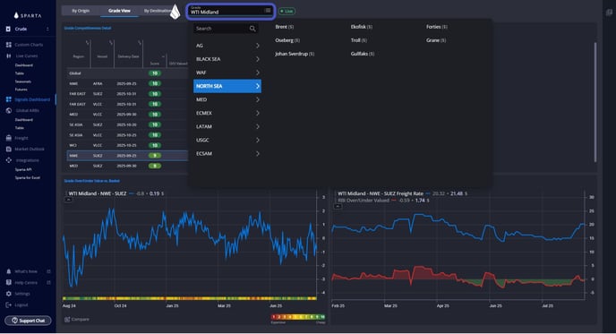
Task: Open the WTI Midland grade dropdown
Action: (x=230, y=11)
